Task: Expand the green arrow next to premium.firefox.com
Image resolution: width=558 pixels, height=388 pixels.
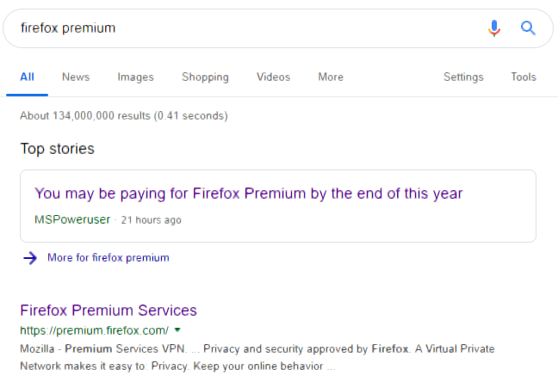Action: (x=177, y=329)
